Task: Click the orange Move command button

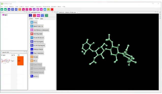Action: click(x=34, y=61)
